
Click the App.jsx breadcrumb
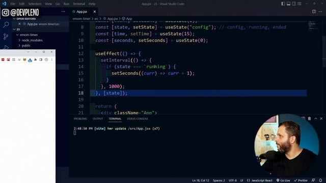coord(112,19)
